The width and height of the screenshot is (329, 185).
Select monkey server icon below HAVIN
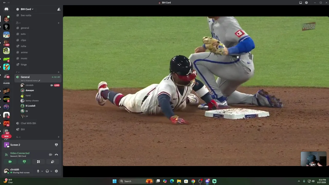click(x=6, y=67)
